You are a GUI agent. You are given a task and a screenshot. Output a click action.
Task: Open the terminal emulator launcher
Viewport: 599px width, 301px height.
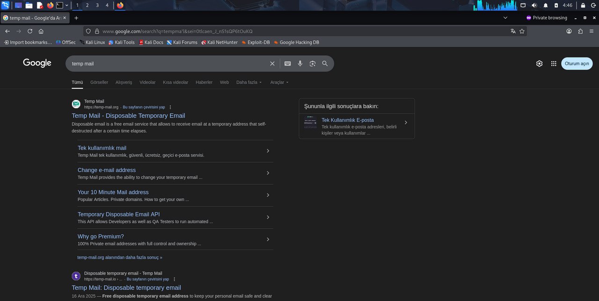pyautogui.click(x=59, y=5)
